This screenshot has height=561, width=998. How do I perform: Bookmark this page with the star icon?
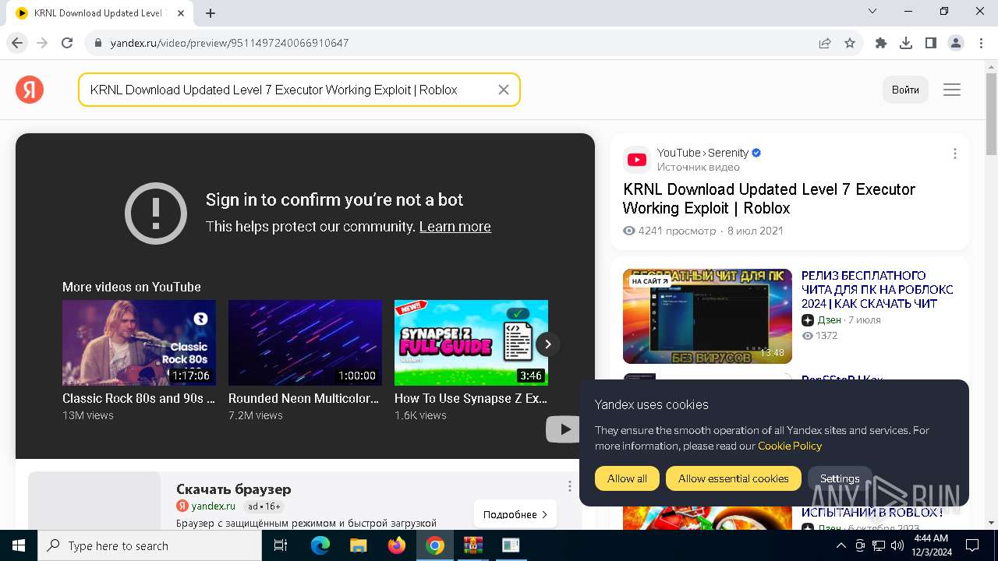[x=850, y=43]
